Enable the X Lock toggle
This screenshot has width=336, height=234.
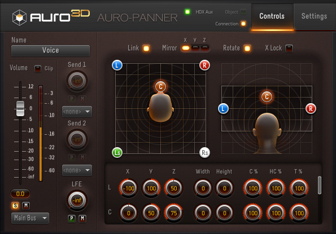289,48
